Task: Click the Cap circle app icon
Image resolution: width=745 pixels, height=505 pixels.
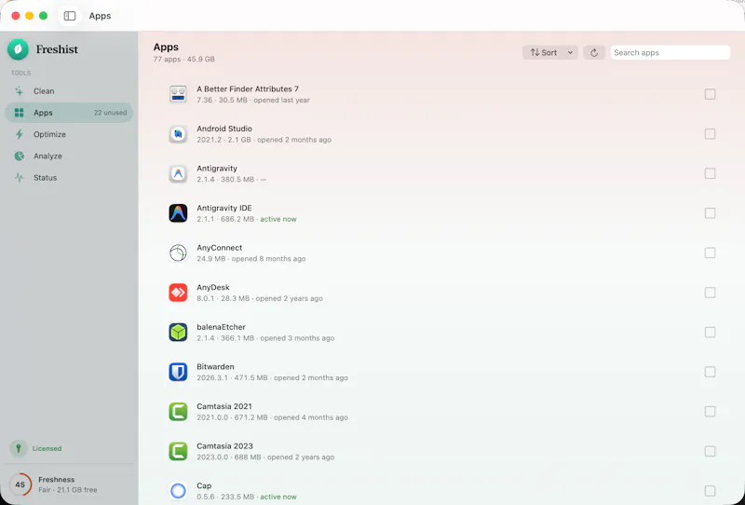Action: click(x=178, y=491)
